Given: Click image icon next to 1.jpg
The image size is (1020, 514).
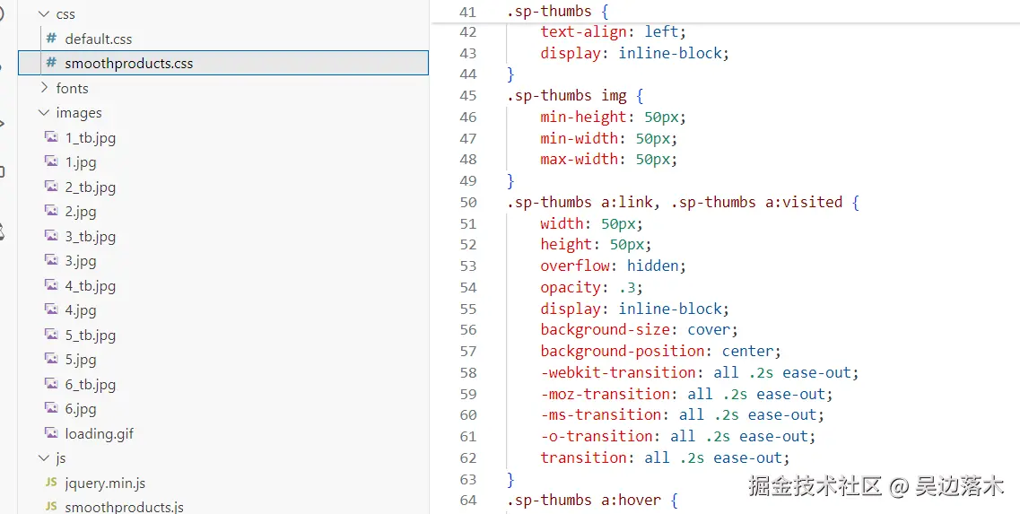Looking at the screenshot, I should pos(51,161).
